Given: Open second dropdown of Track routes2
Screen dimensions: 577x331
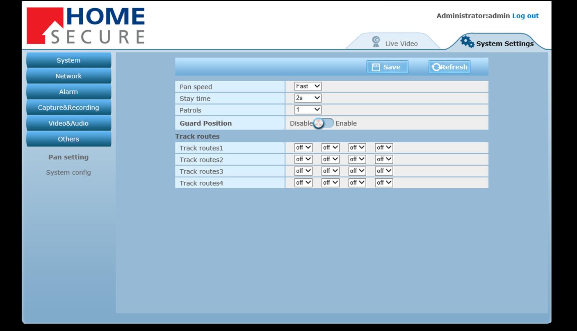Looking at the screenshot, I should point(330,159).
